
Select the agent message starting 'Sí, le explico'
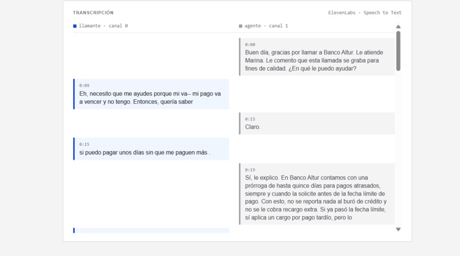pyautogui.click(x=317, y=194)
